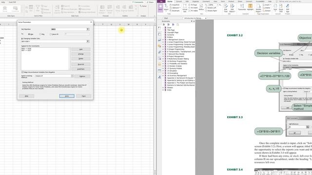Select the Typewriter tool
The width and height of the screenshot is (312, 175).
242,7
